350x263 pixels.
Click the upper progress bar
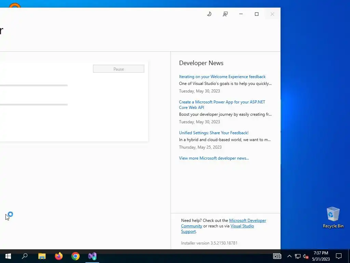tap(34, 85)
